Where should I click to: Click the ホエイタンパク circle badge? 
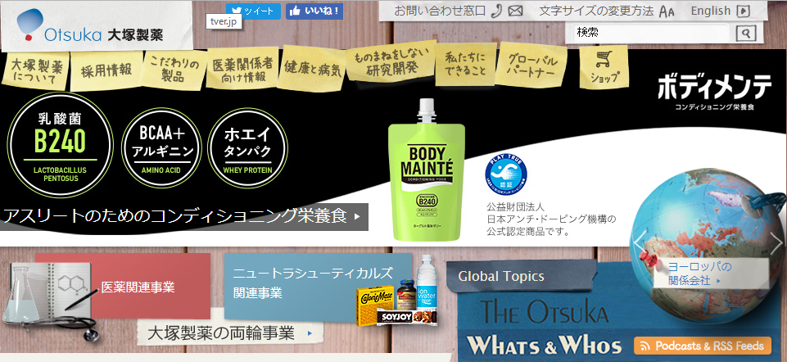[x=247, y=147]
